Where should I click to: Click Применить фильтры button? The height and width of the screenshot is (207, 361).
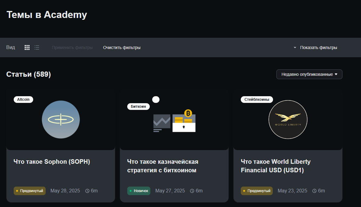72,47
